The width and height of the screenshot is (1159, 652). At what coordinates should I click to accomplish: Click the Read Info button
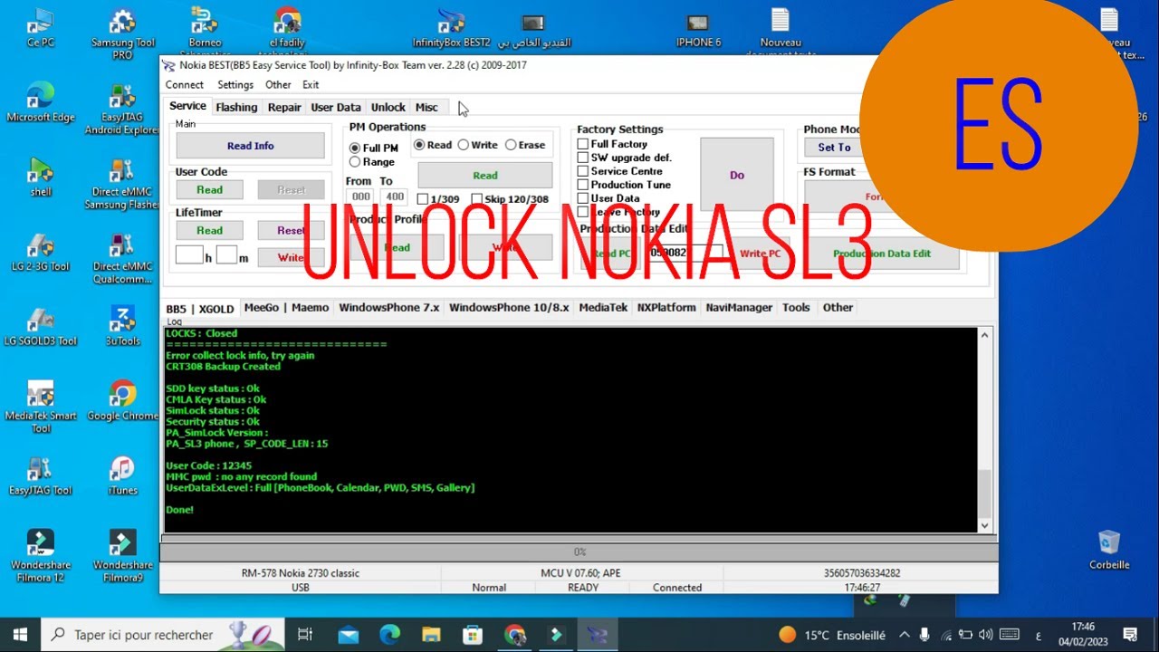[250, 146]
